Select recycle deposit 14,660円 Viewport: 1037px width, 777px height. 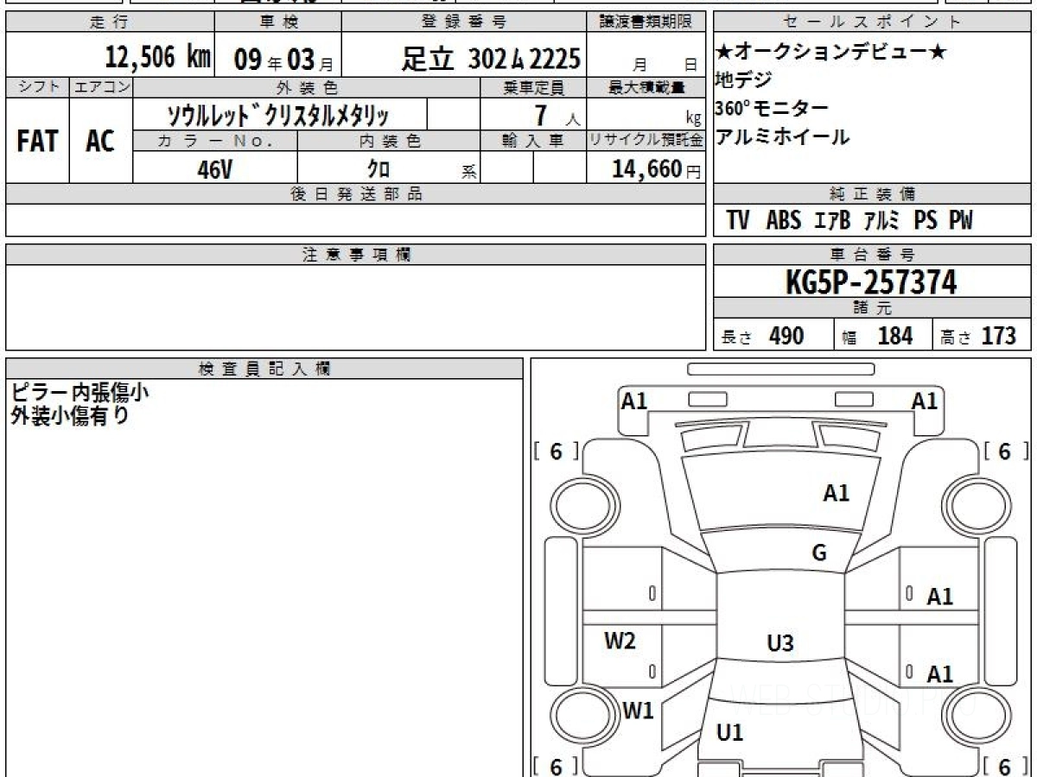click(656, 168)
